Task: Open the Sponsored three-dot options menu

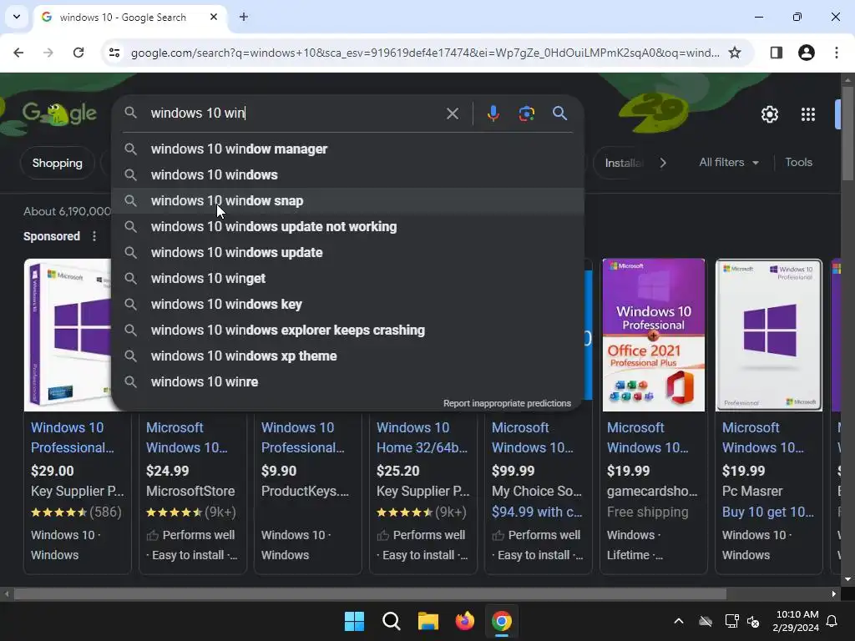Action: [94, 236]
